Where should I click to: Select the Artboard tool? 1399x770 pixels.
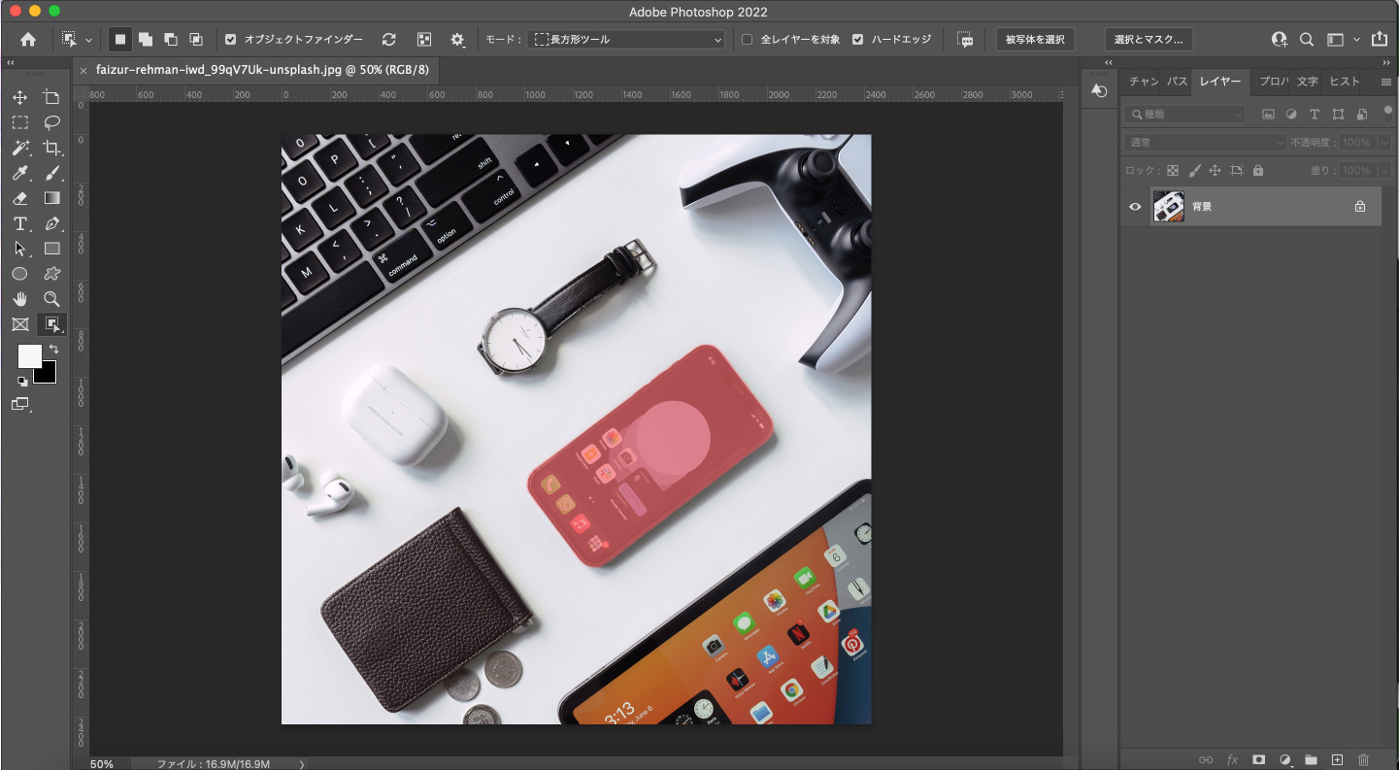point(52,97)
